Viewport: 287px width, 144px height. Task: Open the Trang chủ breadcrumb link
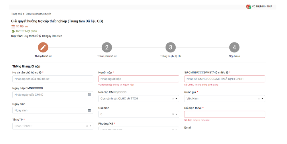coord(16,14)
